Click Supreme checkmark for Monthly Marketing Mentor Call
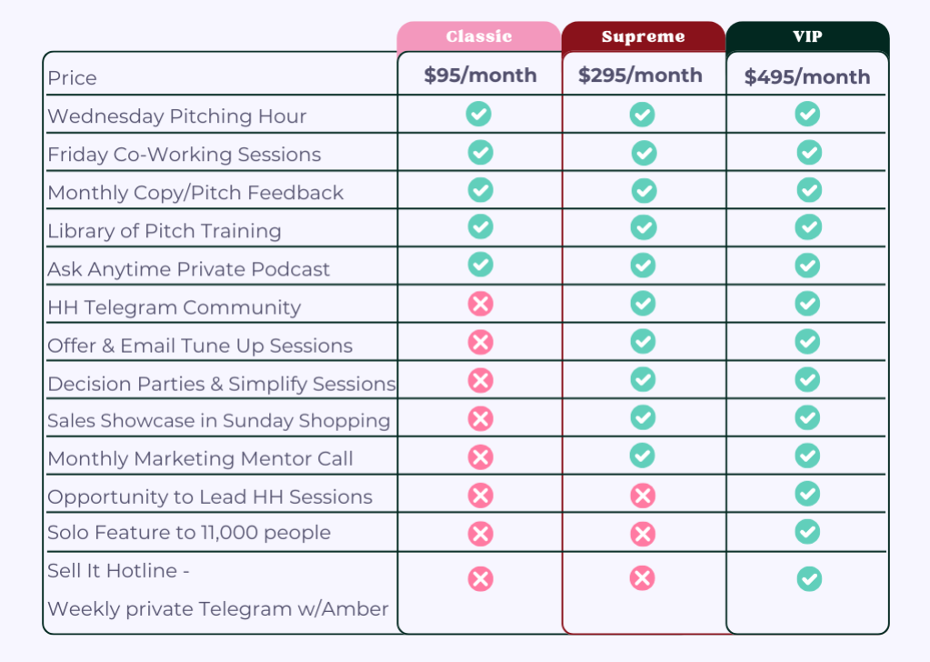930x662 pixels. click(643, 455)
